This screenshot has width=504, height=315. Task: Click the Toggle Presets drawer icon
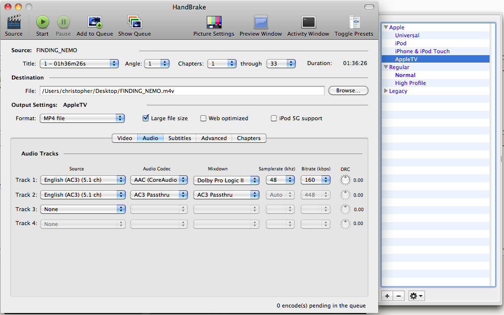pyautogui.click(x=354, y=22)
